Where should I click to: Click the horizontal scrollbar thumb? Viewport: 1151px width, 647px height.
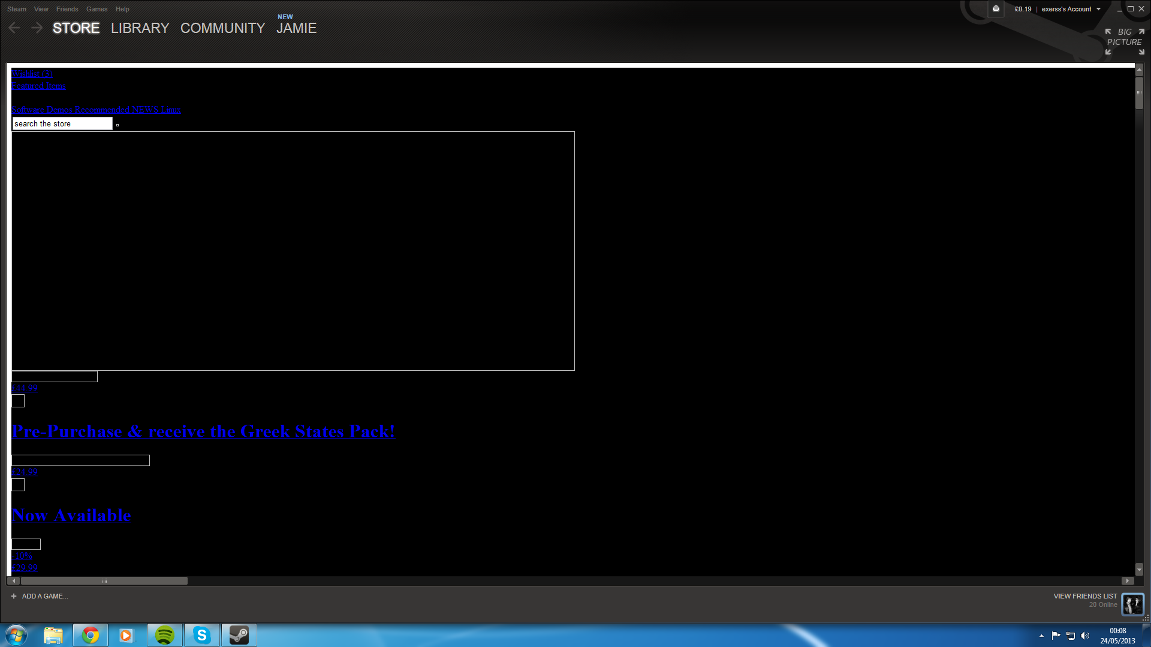104,581
